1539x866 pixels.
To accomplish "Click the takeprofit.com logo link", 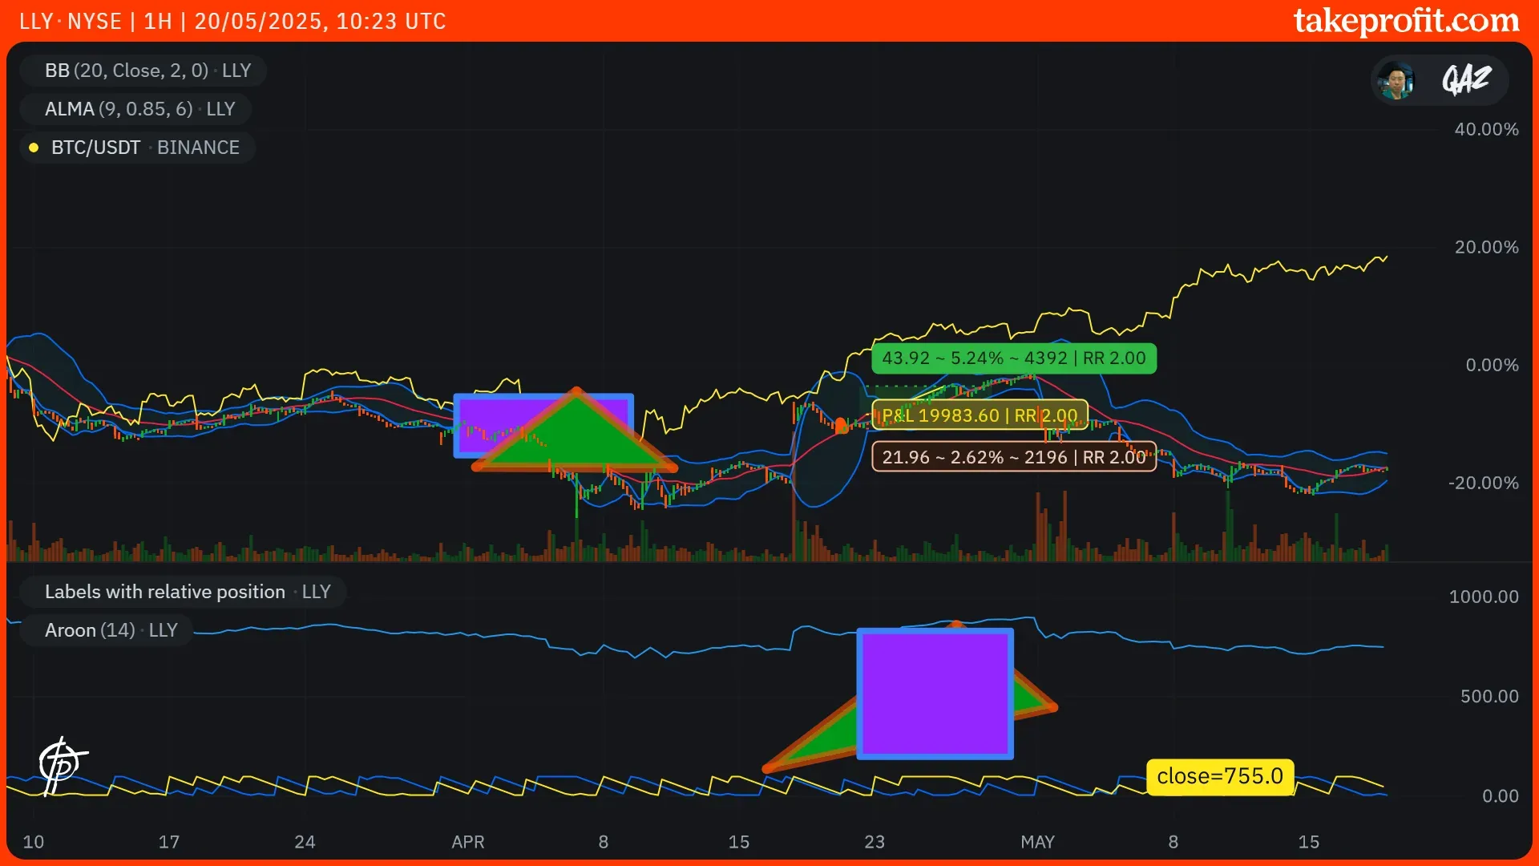I will point(1406,21).
